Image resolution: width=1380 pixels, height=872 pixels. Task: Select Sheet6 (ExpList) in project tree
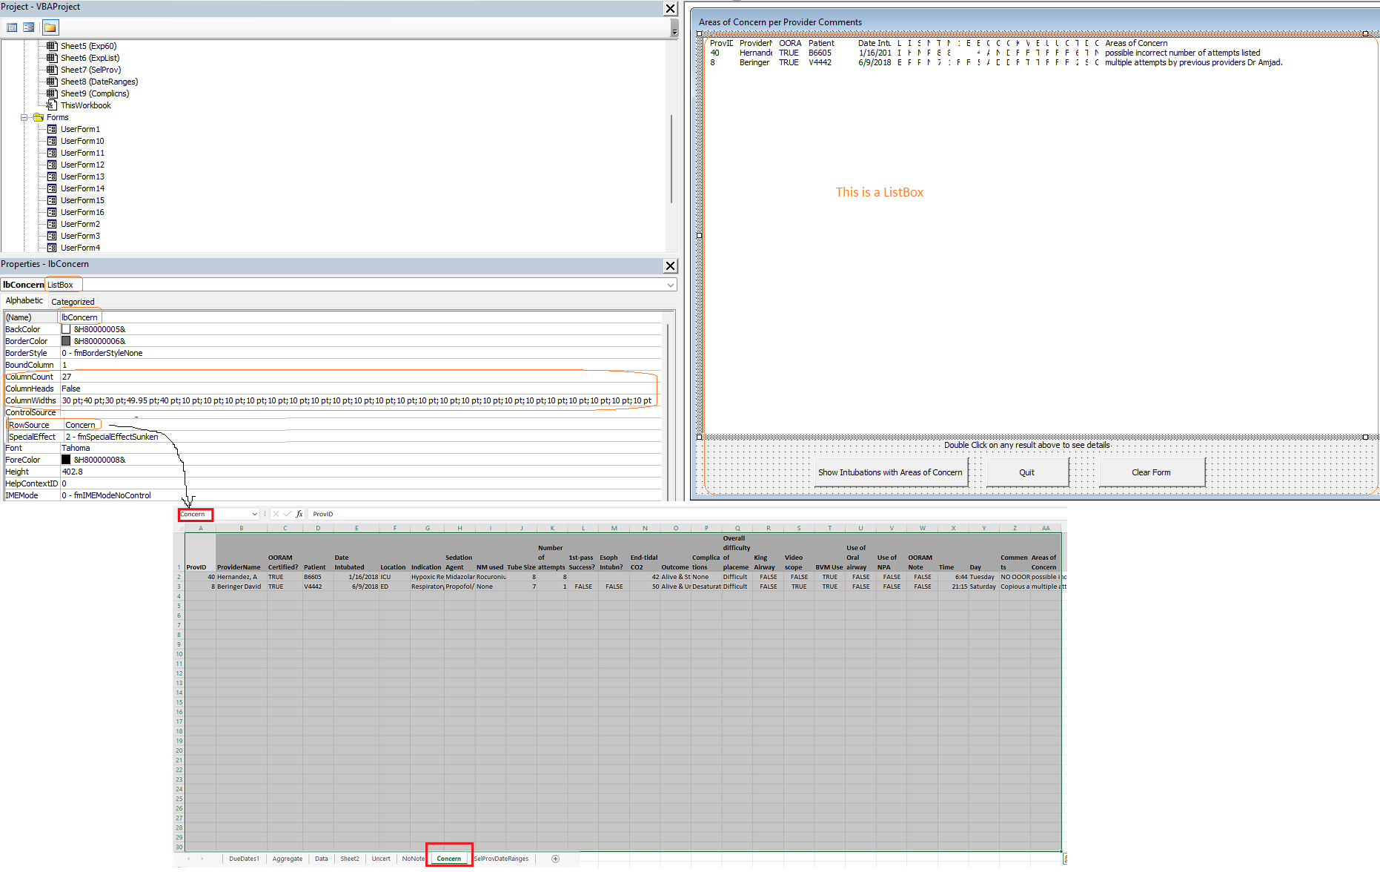pyautogui.click(x=90, y=58)
